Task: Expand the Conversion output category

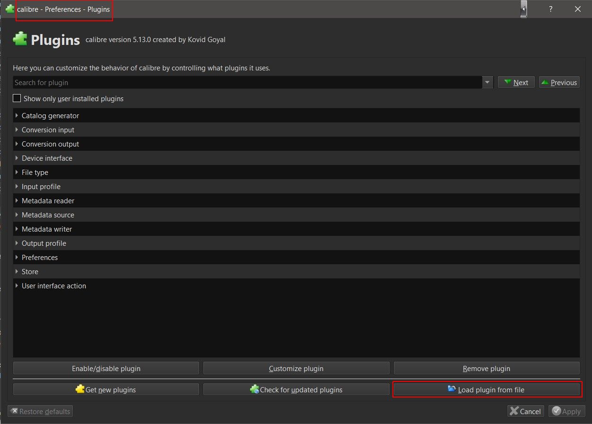Action: tap(17, 144)
